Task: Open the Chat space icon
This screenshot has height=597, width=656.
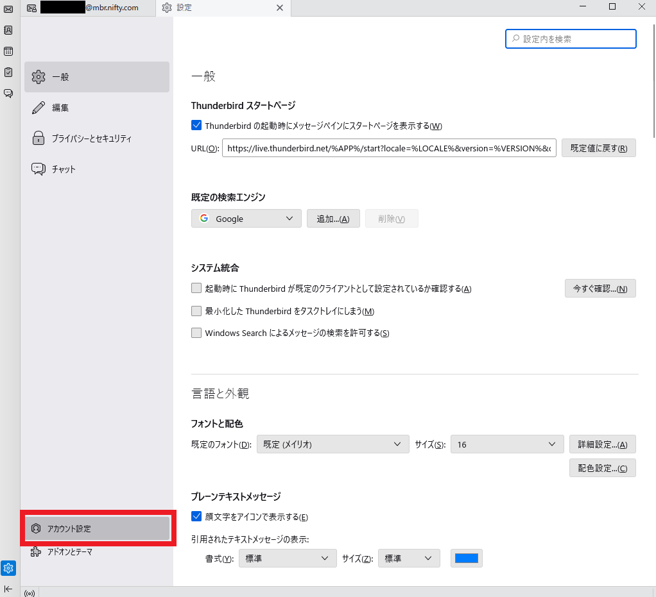Action: [8, 93]
